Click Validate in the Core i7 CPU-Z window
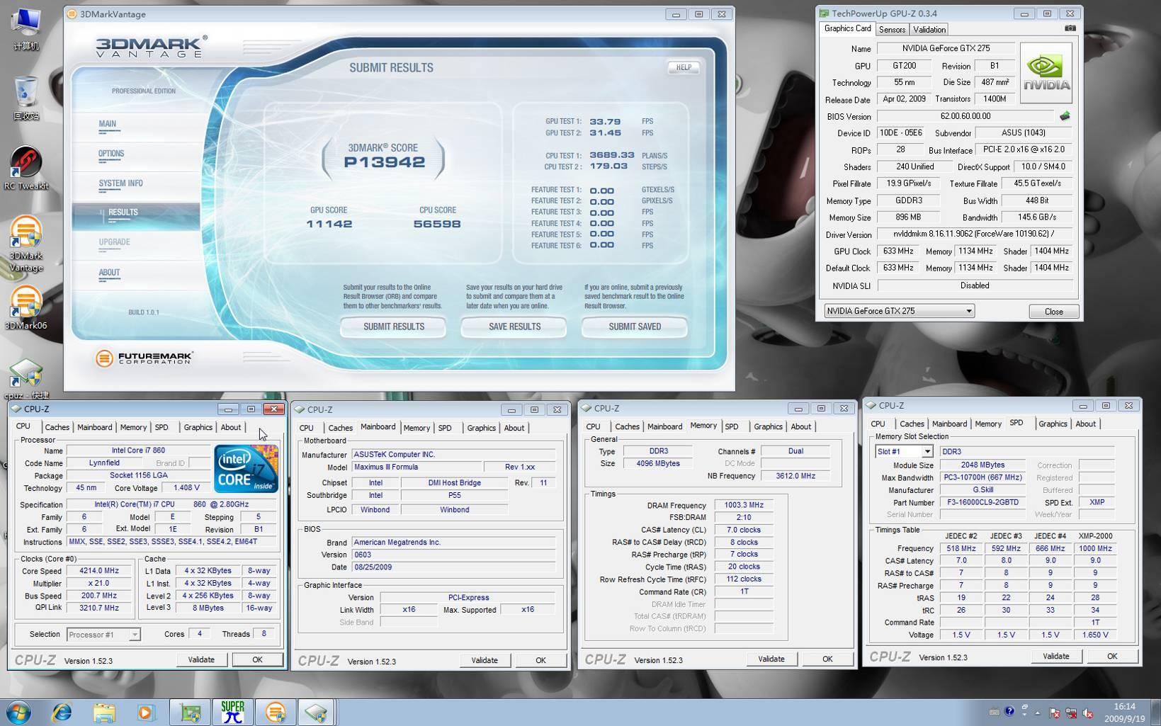 (x=201, y=659)
